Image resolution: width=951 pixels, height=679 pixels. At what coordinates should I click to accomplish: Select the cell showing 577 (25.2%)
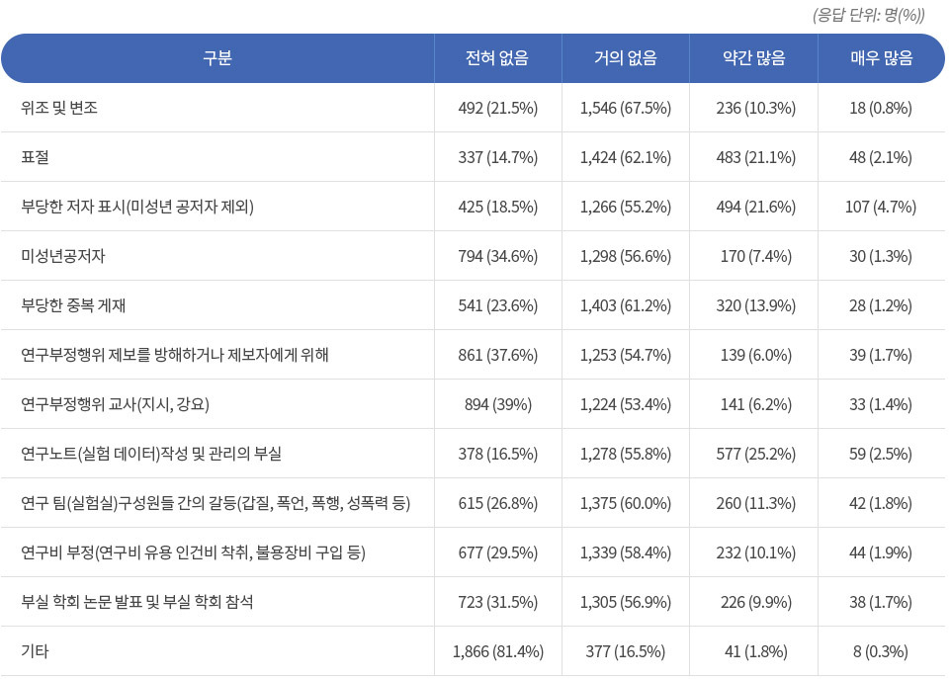[x=753, y=454]
